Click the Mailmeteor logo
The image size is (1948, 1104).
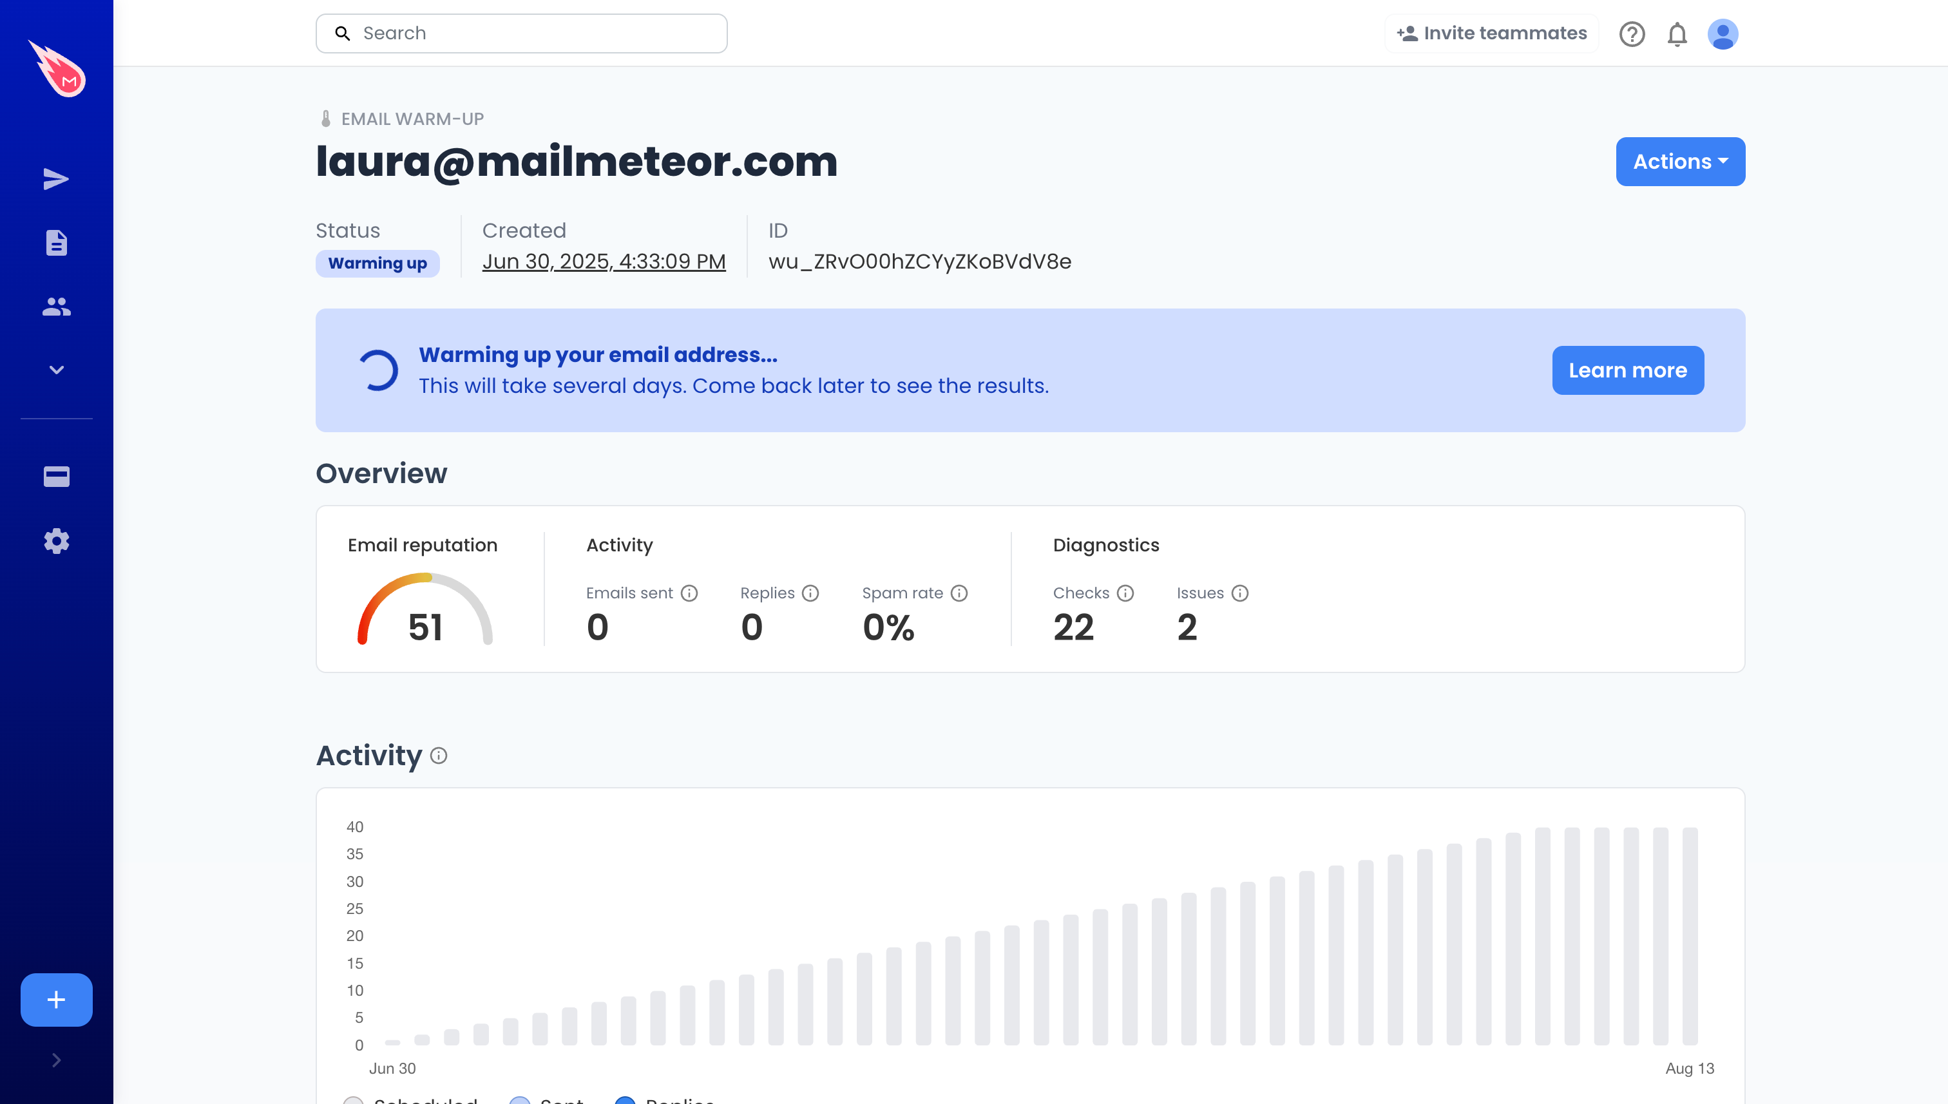pos(57,68)
